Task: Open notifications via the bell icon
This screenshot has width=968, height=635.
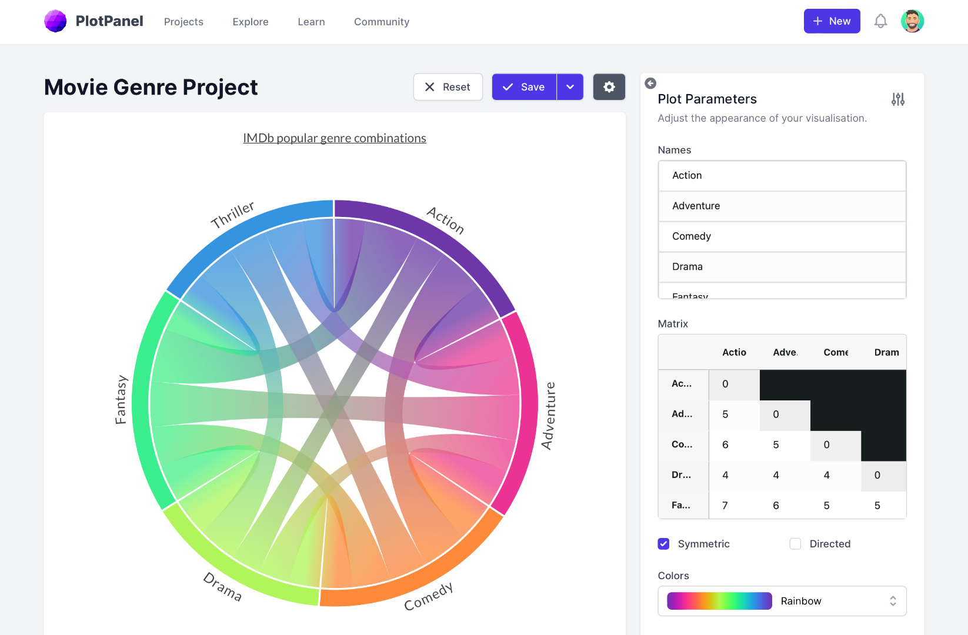Action: (x=880, y=21)
